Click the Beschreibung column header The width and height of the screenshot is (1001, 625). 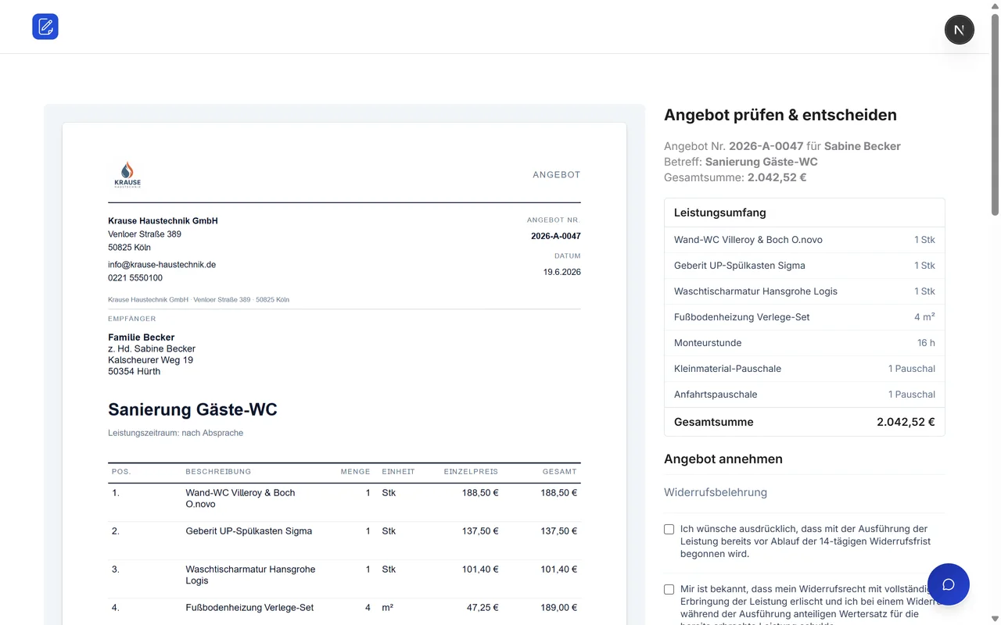click(218, 472)
